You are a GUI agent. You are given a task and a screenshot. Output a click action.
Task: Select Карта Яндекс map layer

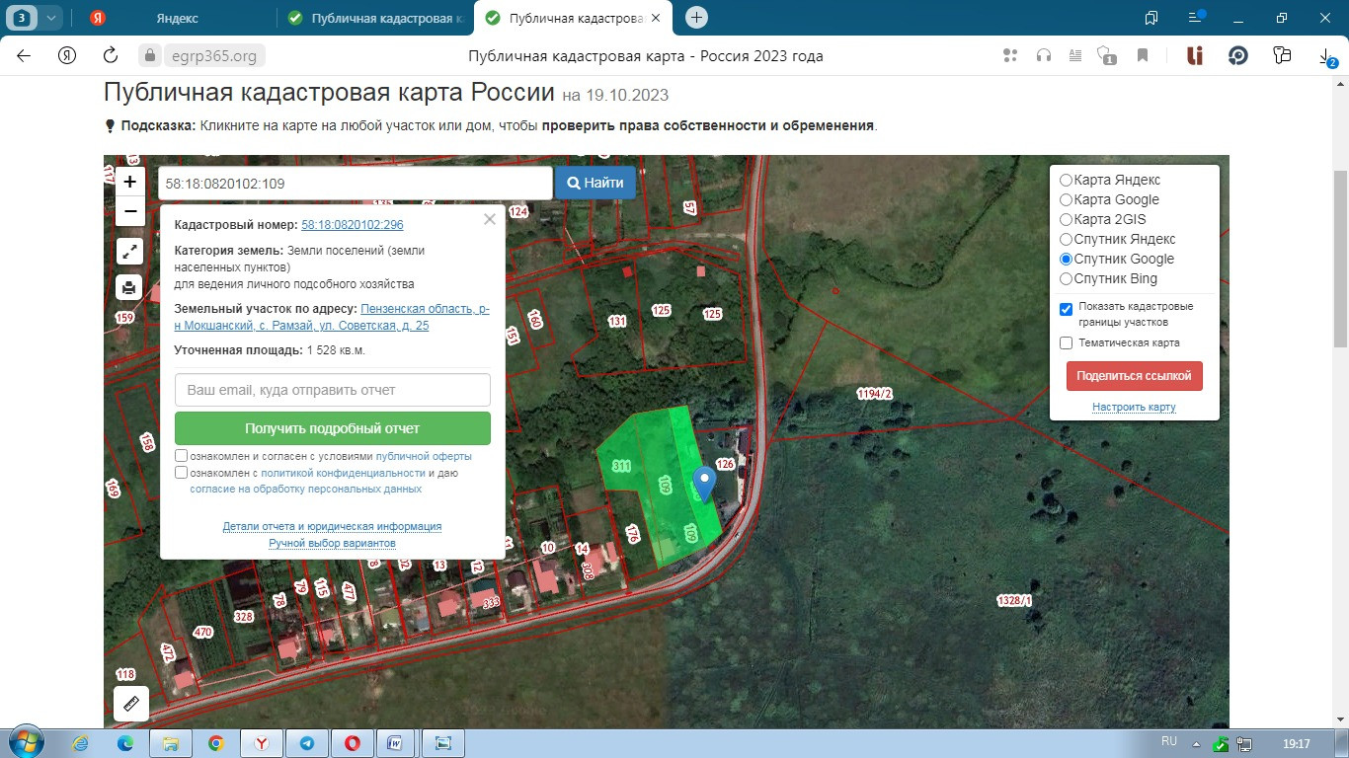[x=1066, y=181]
